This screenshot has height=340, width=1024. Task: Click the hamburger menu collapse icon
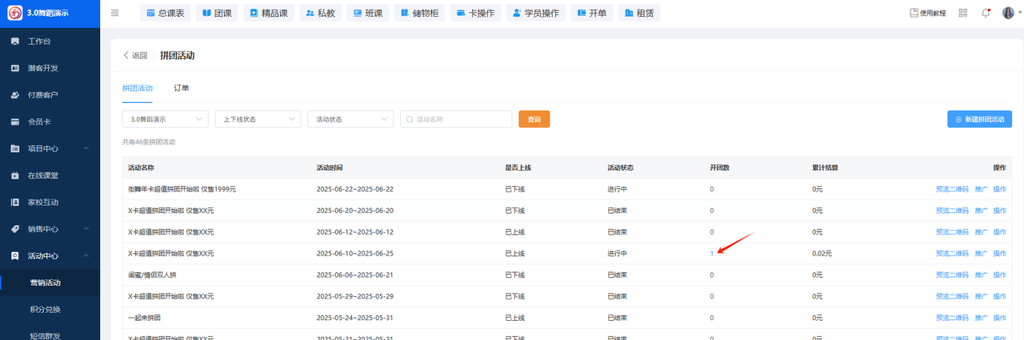[x=115, y=13]
